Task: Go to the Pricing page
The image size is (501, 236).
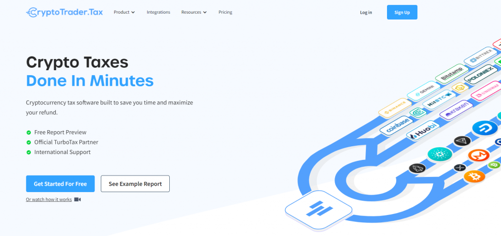Action: click(x=225, y=12)
